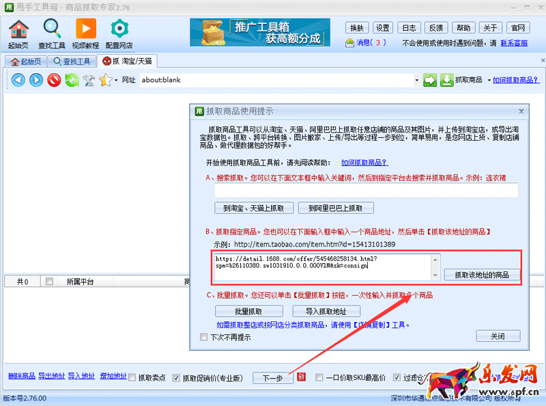The image size is (546, 406).
Task: Click the green 抓取商品 download icon
Action: pos(447,80)
